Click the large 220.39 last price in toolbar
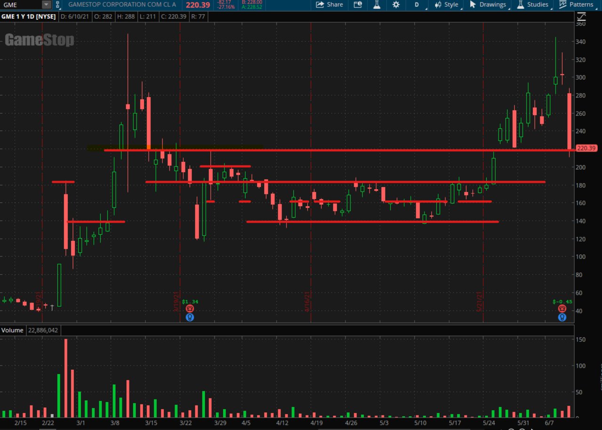The width and height of the screenshot is (602, 430). (198, 5)
